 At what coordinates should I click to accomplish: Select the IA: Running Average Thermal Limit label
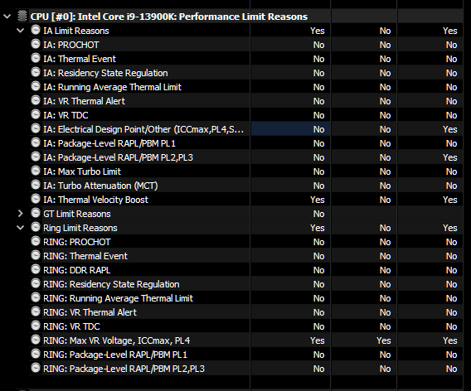coord(112,87)
